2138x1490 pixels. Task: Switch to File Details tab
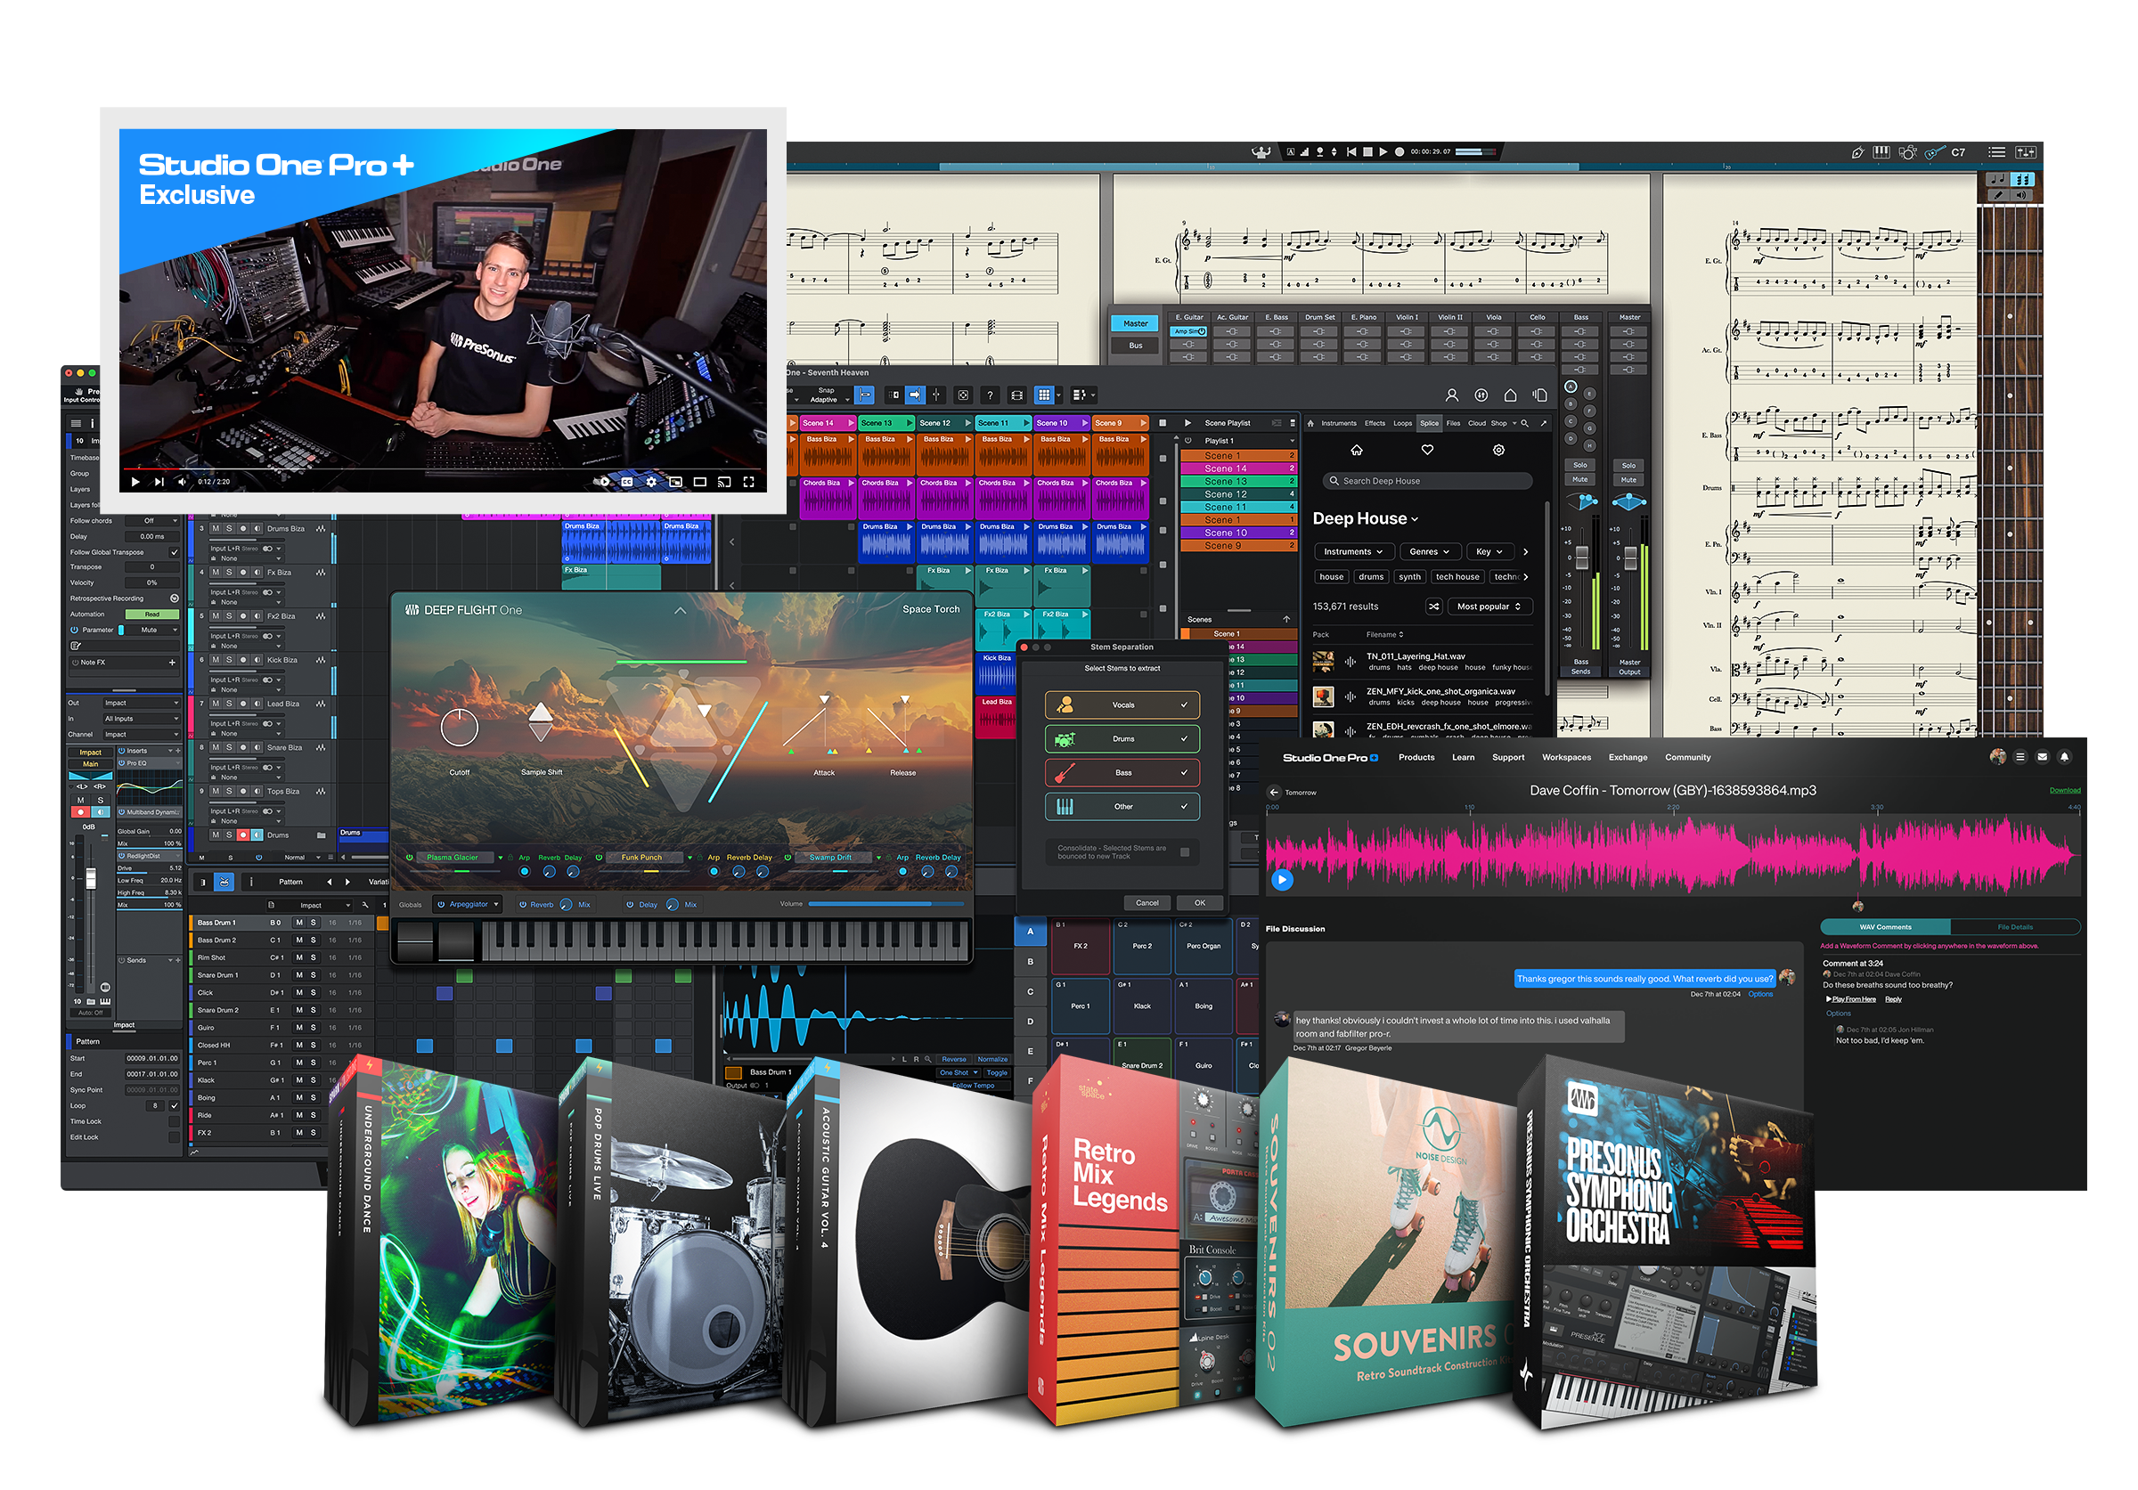(2015, 927)
